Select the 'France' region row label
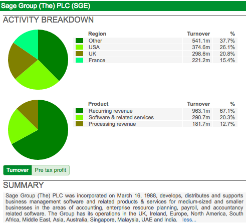246x224 pixels. click(x=97, y=60)
